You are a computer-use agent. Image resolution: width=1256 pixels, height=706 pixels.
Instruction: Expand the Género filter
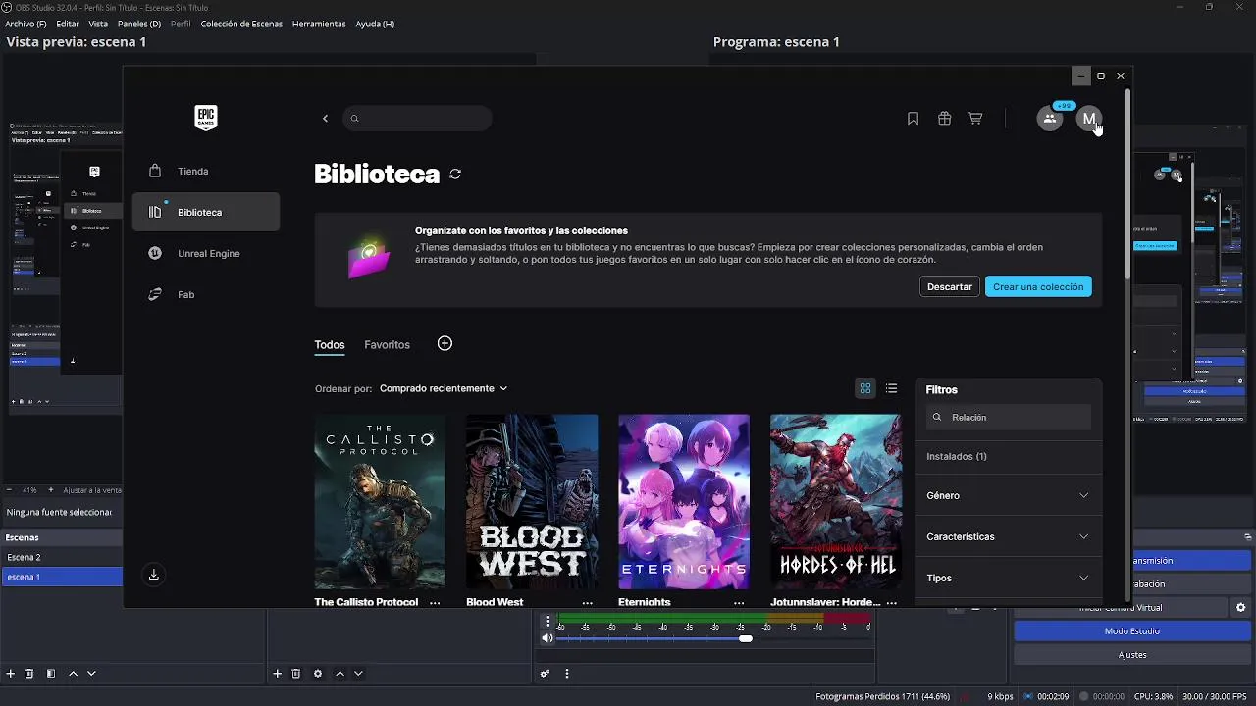[x=1008, y=495]
